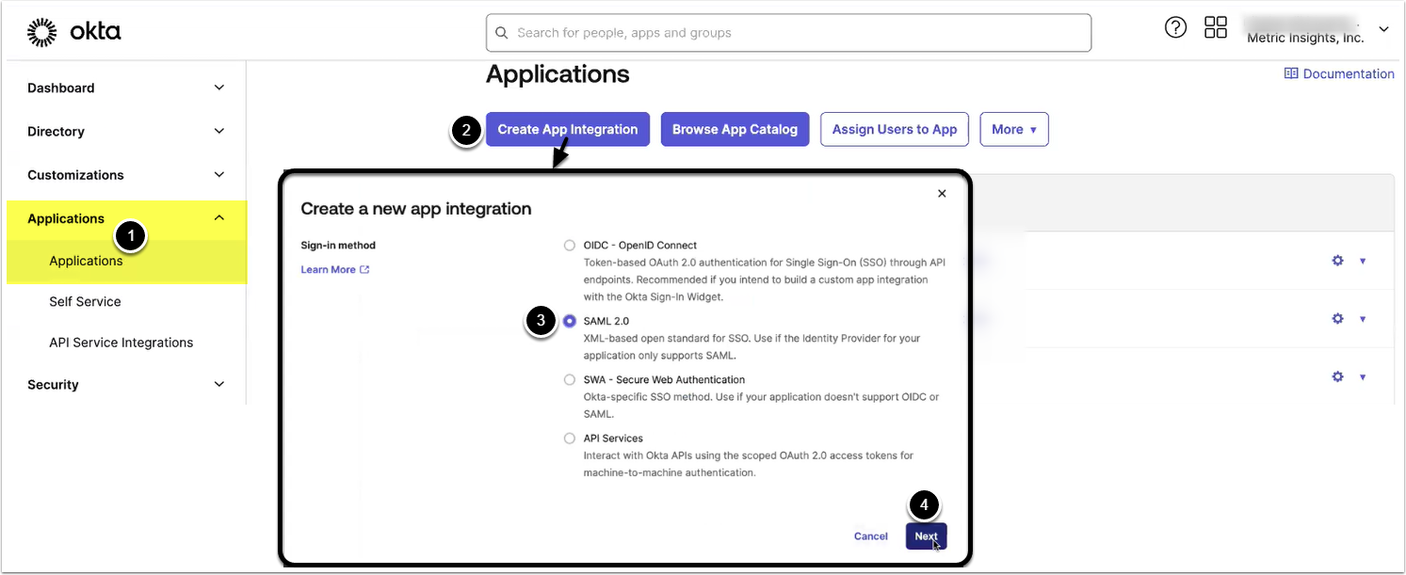Expand the Customizations menu chevron
Image resolution: width=1406 pixels, height=575 pixels.
pyautogui.click(x=219, y=174)
